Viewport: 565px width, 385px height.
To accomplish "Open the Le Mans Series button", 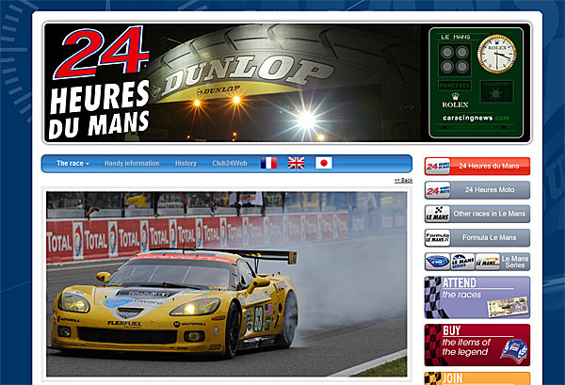I will (477, 262).
